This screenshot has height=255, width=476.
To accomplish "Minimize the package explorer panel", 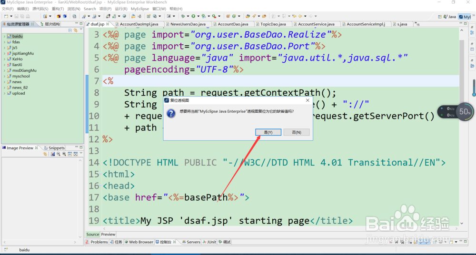I will [76, 24].
